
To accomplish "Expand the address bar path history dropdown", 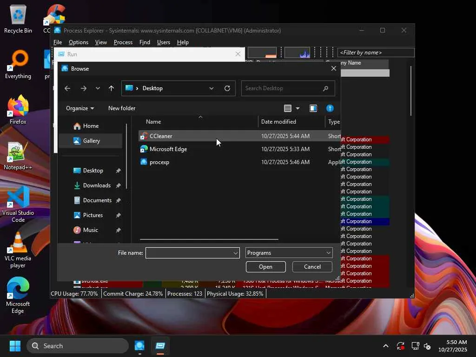I will pos(212,88).
